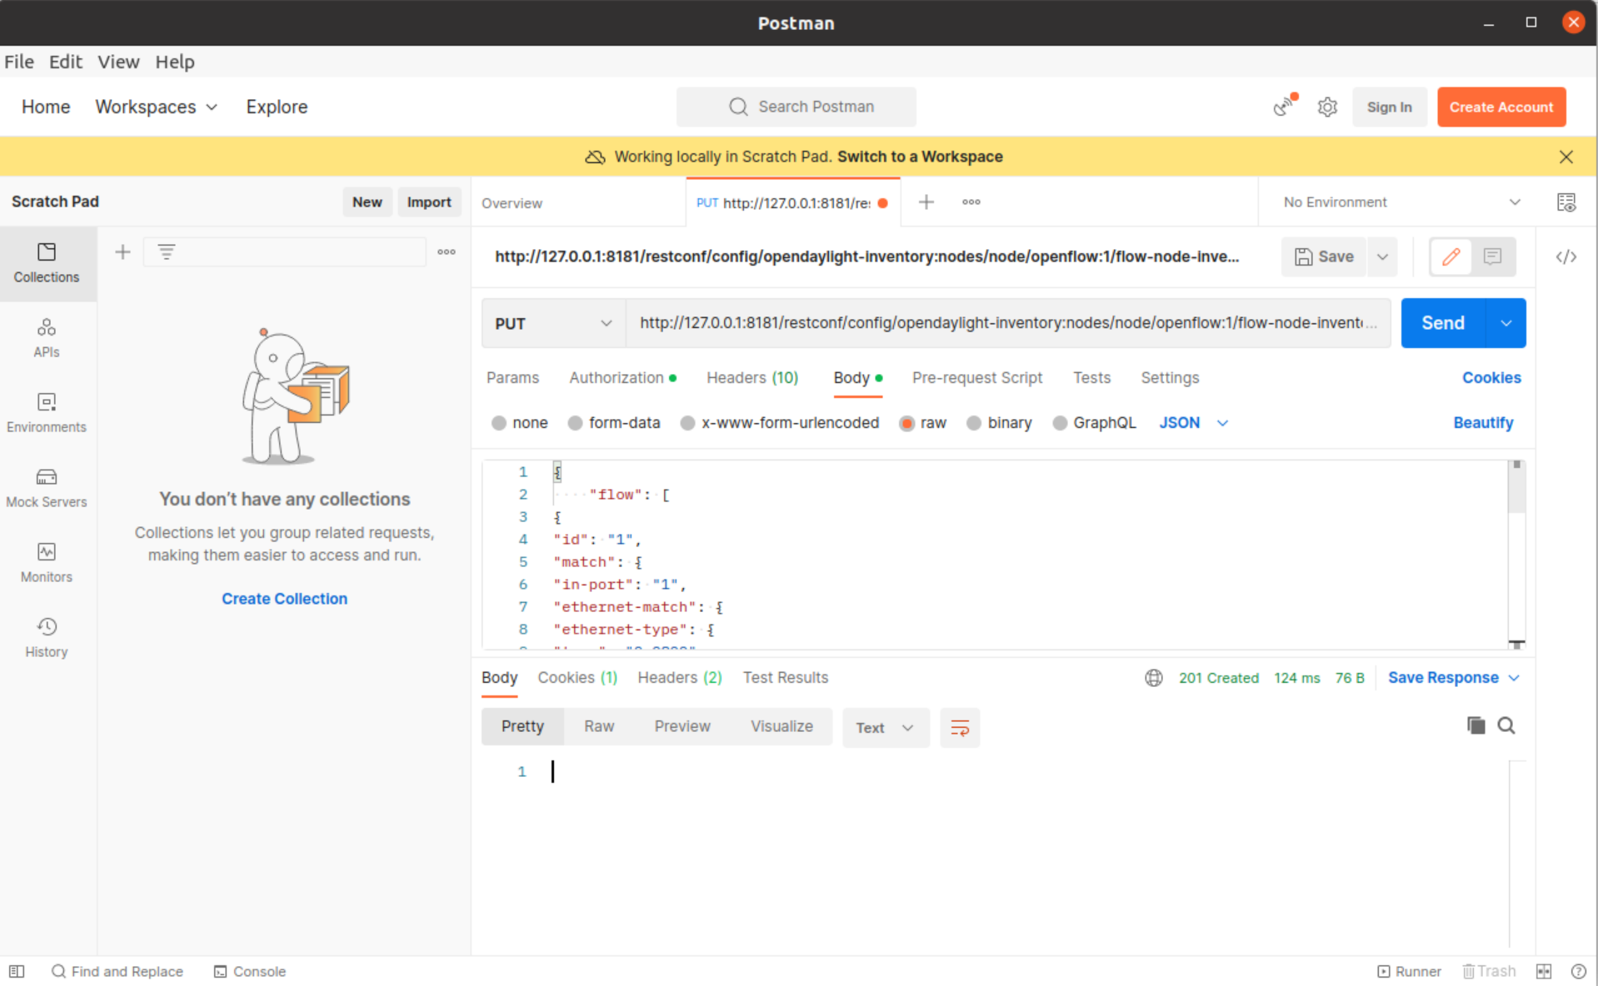Image resolution: width=1598 pixels, height=986 pixels.
Task: Click the settings gear icon
Action: tap(1327, 107)
